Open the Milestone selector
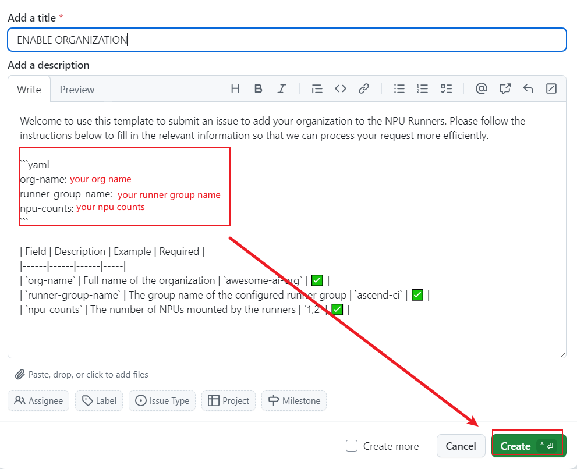The image size is (577, 469). click(293, 400)
